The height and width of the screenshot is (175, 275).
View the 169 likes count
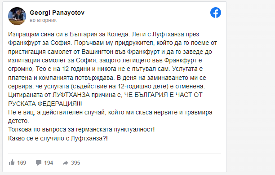pyautogui.click(x=22, y=163)
